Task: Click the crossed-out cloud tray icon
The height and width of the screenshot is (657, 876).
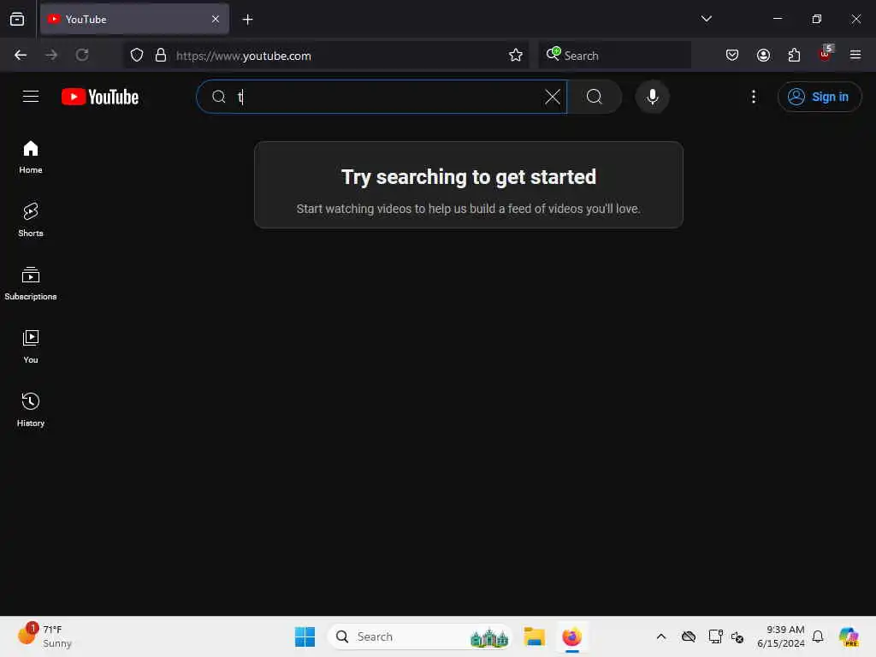Action: point(689,636)
